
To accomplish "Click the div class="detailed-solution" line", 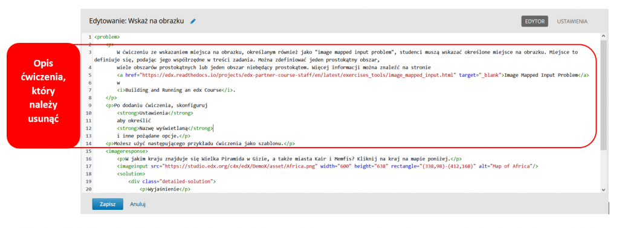I will (172, 181).
